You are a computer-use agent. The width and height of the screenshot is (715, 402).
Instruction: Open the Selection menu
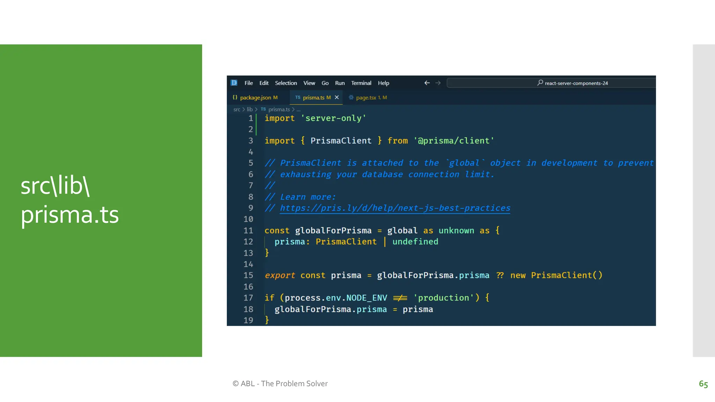[x=286, y=83]
